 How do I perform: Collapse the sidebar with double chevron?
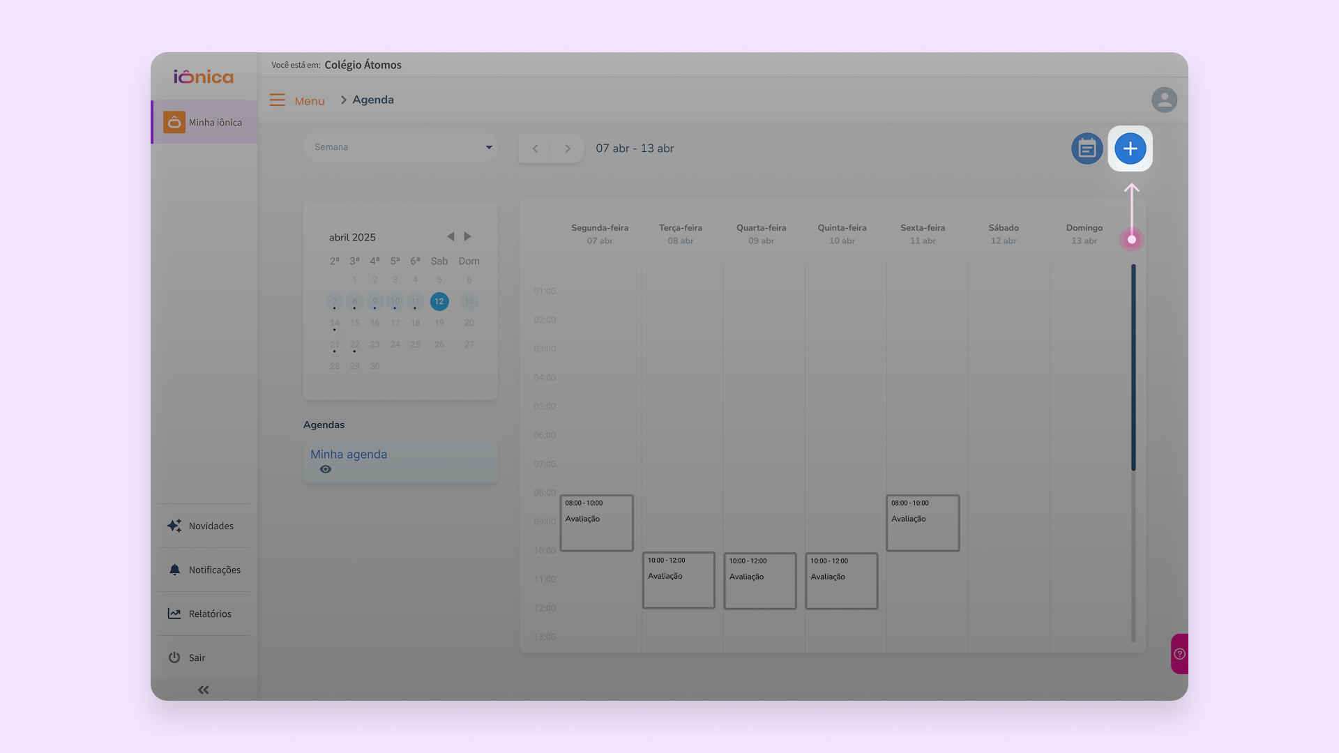(203, 690)
